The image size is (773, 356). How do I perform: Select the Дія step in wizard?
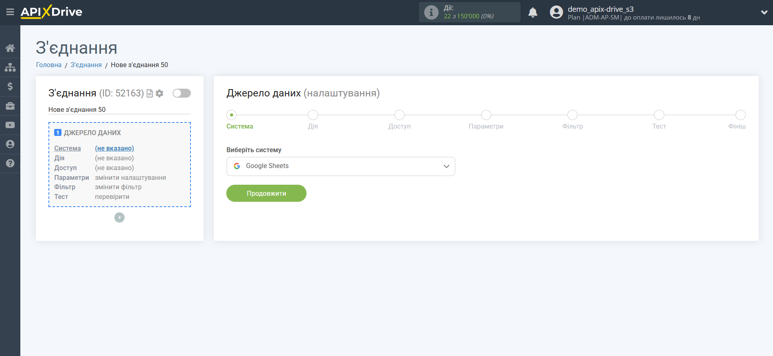[x=313, y=115]
